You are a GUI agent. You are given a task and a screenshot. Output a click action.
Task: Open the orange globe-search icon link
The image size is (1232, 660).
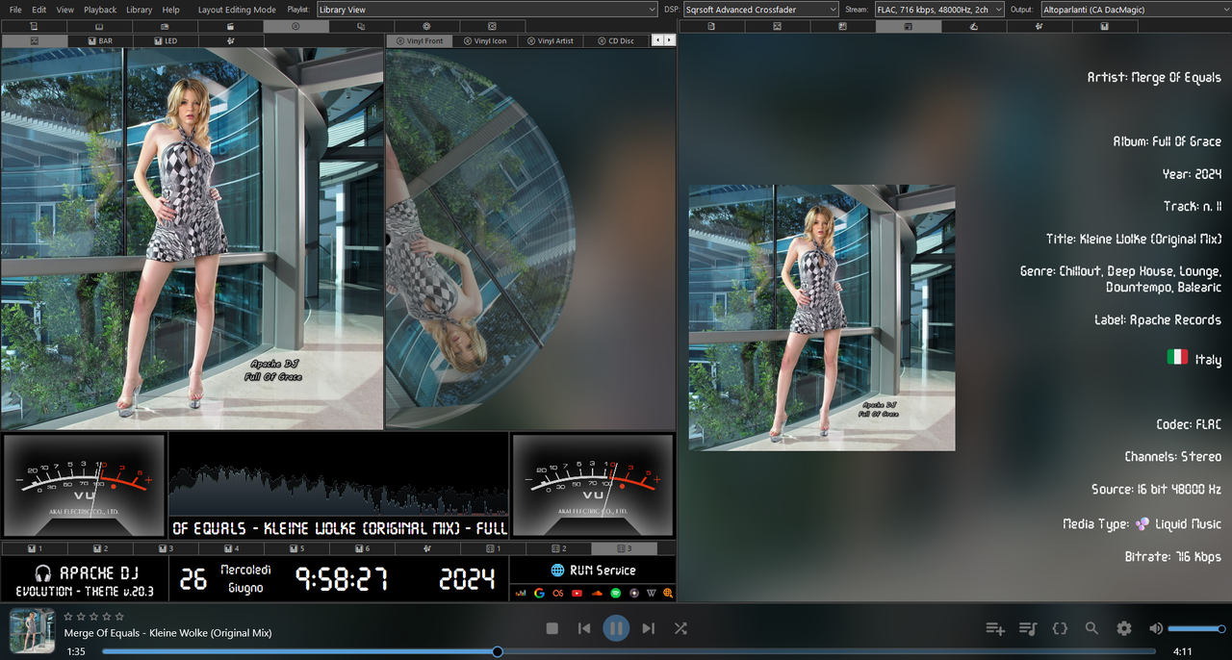coord(668,593)
